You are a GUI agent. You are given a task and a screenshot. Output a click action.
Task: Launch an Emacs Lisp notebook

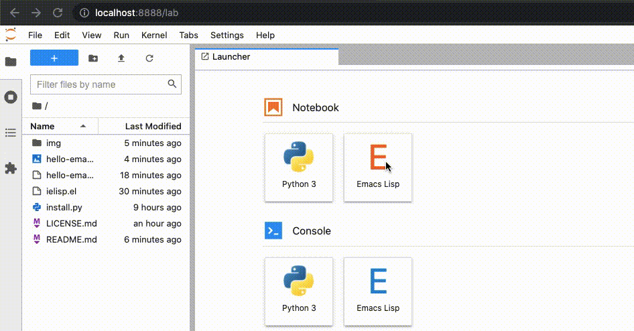[x=378, y=168]
